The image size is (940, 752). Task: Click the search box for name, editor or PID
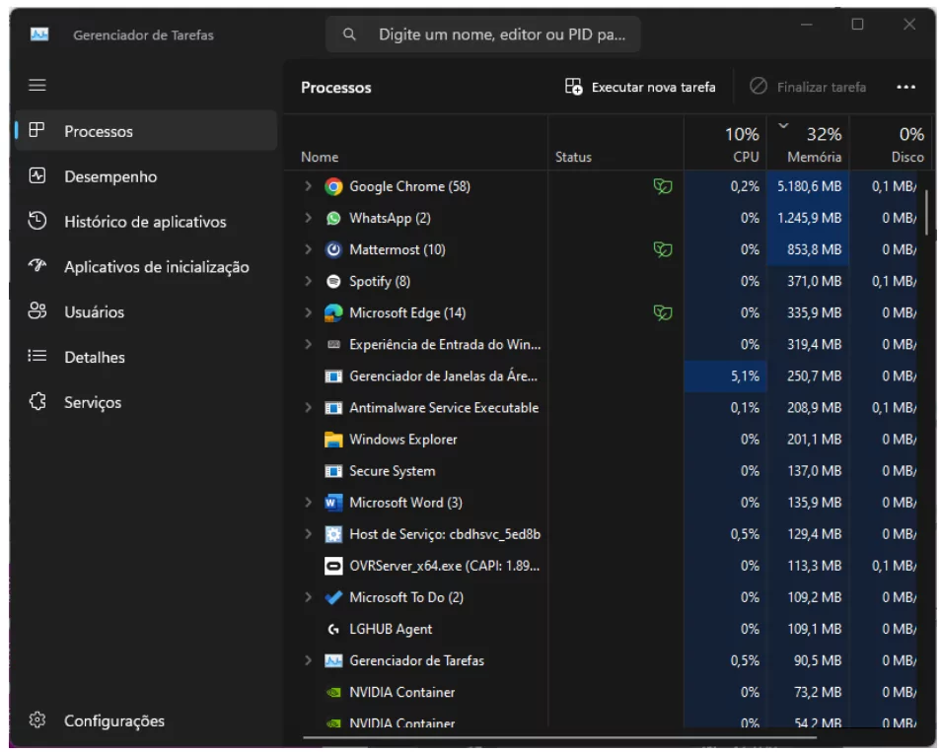[x=483, y=34]
